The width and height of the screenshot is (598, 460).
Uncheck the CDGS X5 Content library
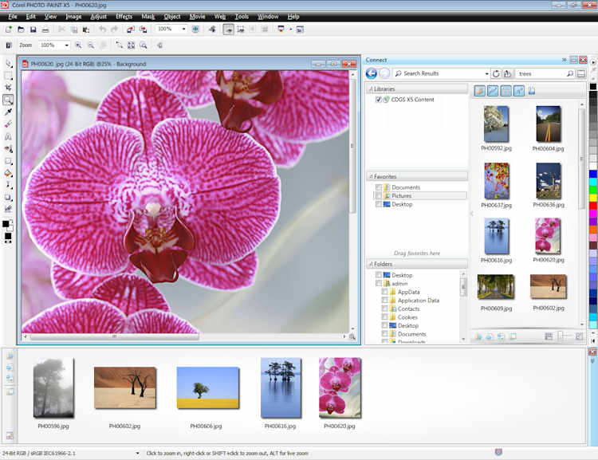click(x=379, y=100)
